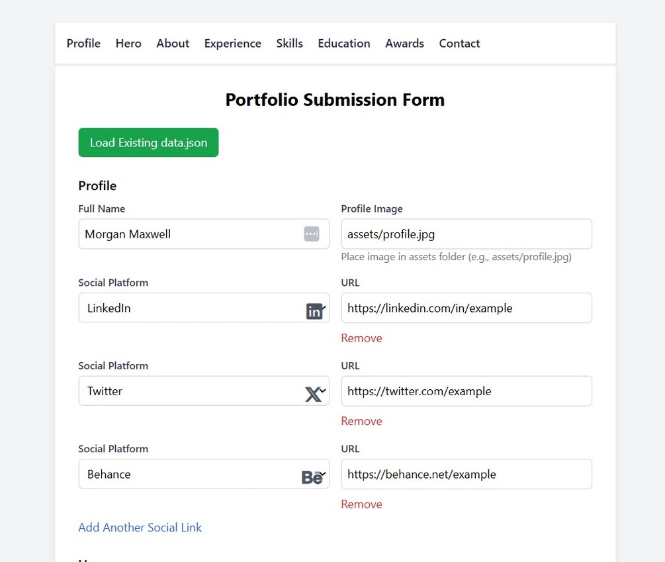Focus the Profile Image path field

466,234
